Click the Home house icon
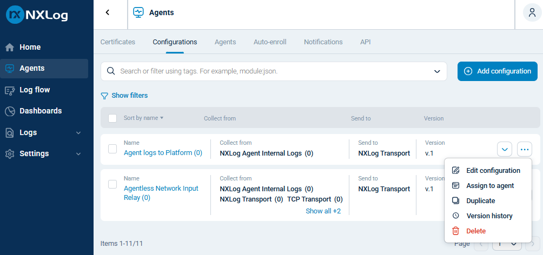This screenshot has width=543, height=255. coord(10,47)
